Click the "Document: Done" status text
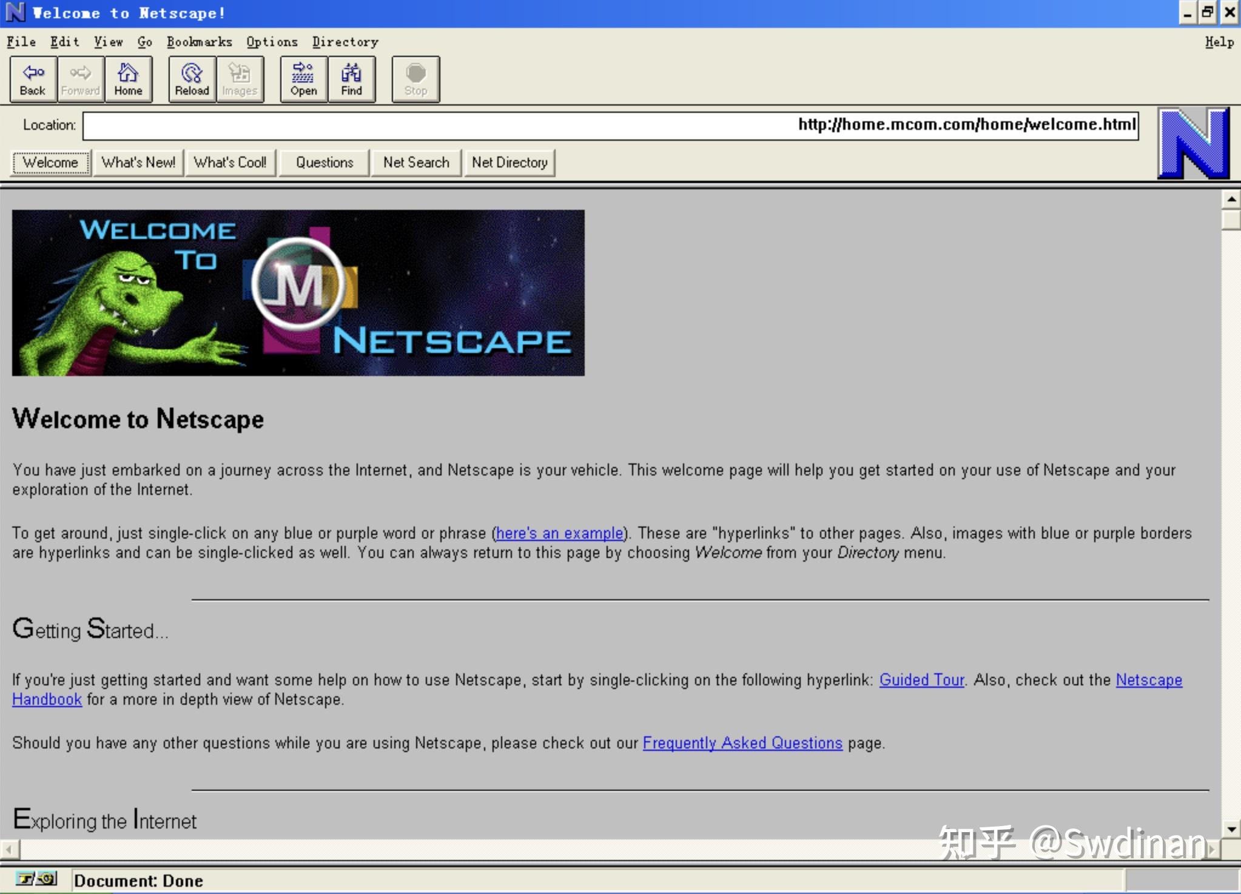This screenshot has height=894, width=1241. coord(138,881)
